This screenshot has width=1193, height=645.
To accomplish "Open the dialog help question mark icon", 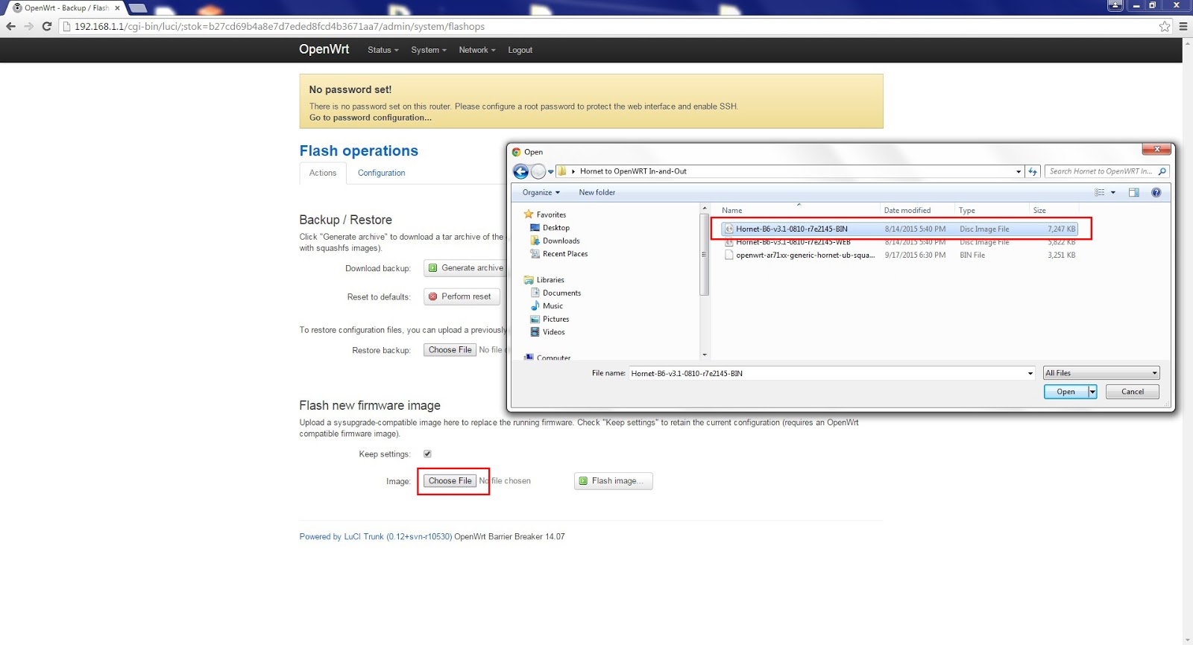I will click(x=1156, y=192).
